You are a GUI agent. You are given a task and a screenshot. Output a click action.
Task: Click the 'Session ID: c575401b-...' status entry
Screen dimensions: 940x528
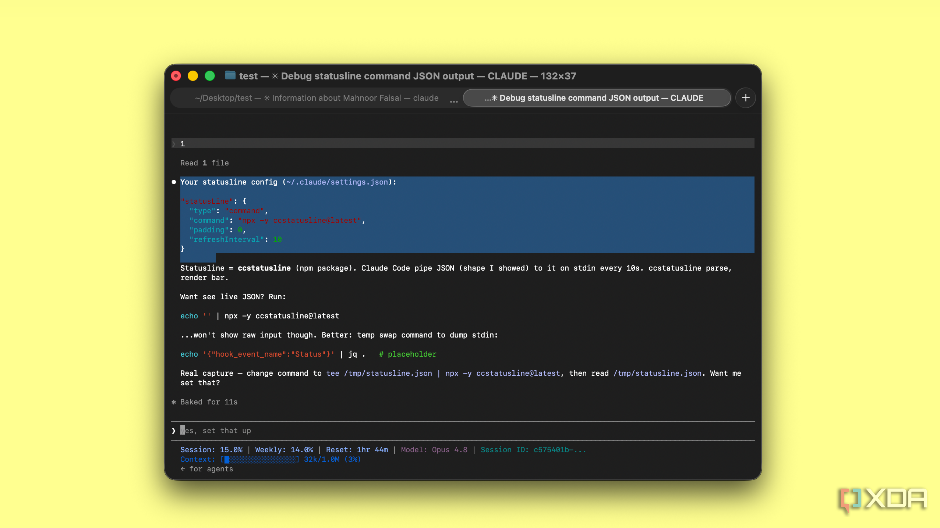click(x=533, y=450)
